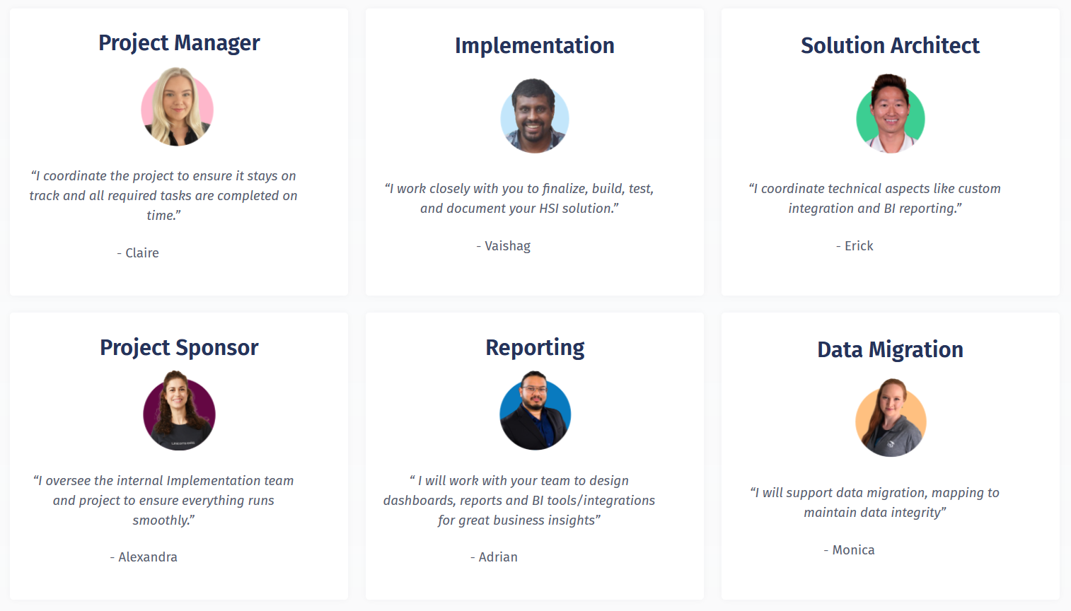The image size is (1071, 611).
Task: Click the Solution Architect avatar photo
Action: point(890,115)
